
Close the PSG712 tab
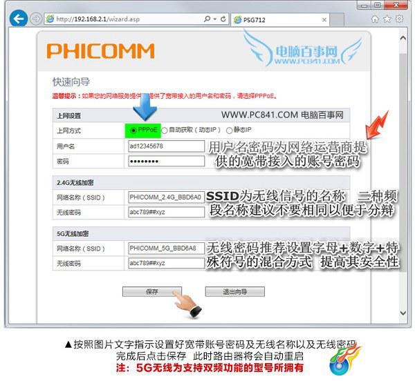click(324, 19)
